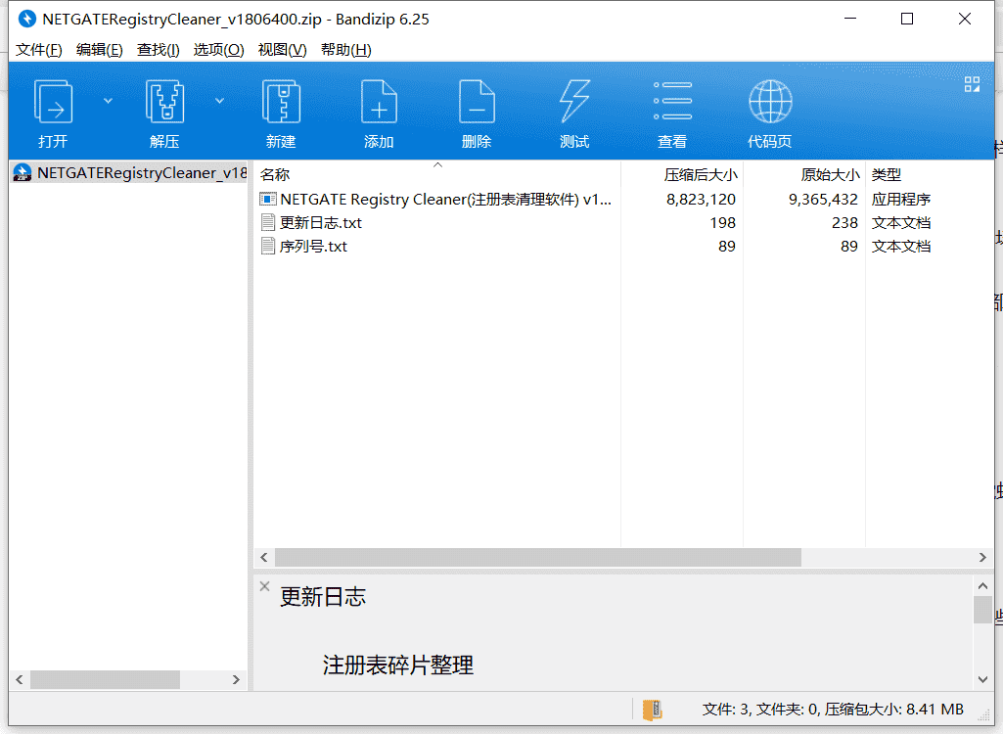Click the Bandizip logo in the title bar
This screenshot has width=1003, height=734.
point(26,19)
